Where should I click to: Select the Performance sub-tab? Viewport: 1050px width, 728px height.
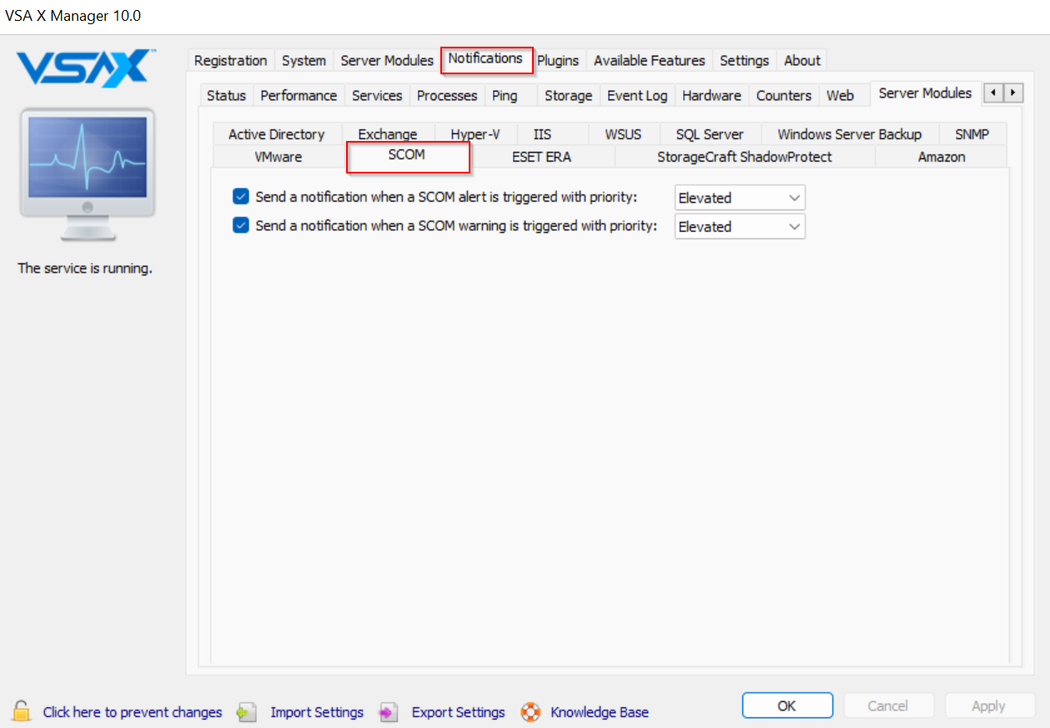[x=299, y=95]
